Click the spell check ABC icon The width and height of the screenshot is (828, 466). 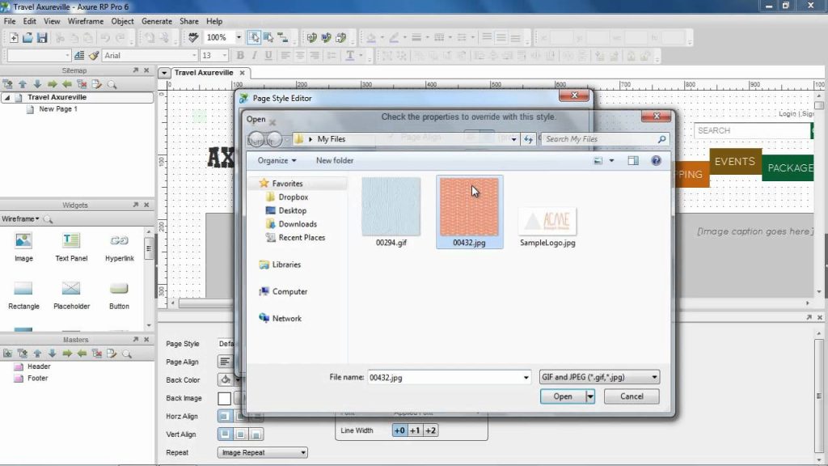[x=193, y=37]
